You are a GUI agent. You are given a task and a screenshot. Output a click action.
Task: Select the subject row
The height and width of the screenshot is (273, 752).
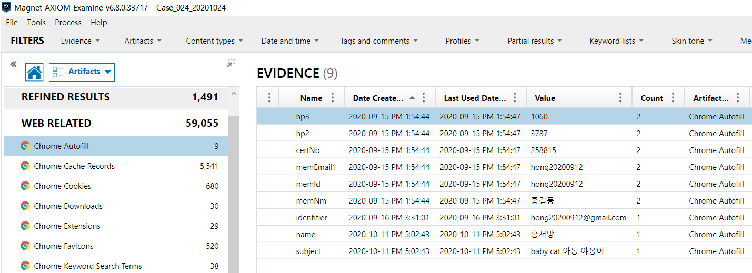[x=504, y=251]
